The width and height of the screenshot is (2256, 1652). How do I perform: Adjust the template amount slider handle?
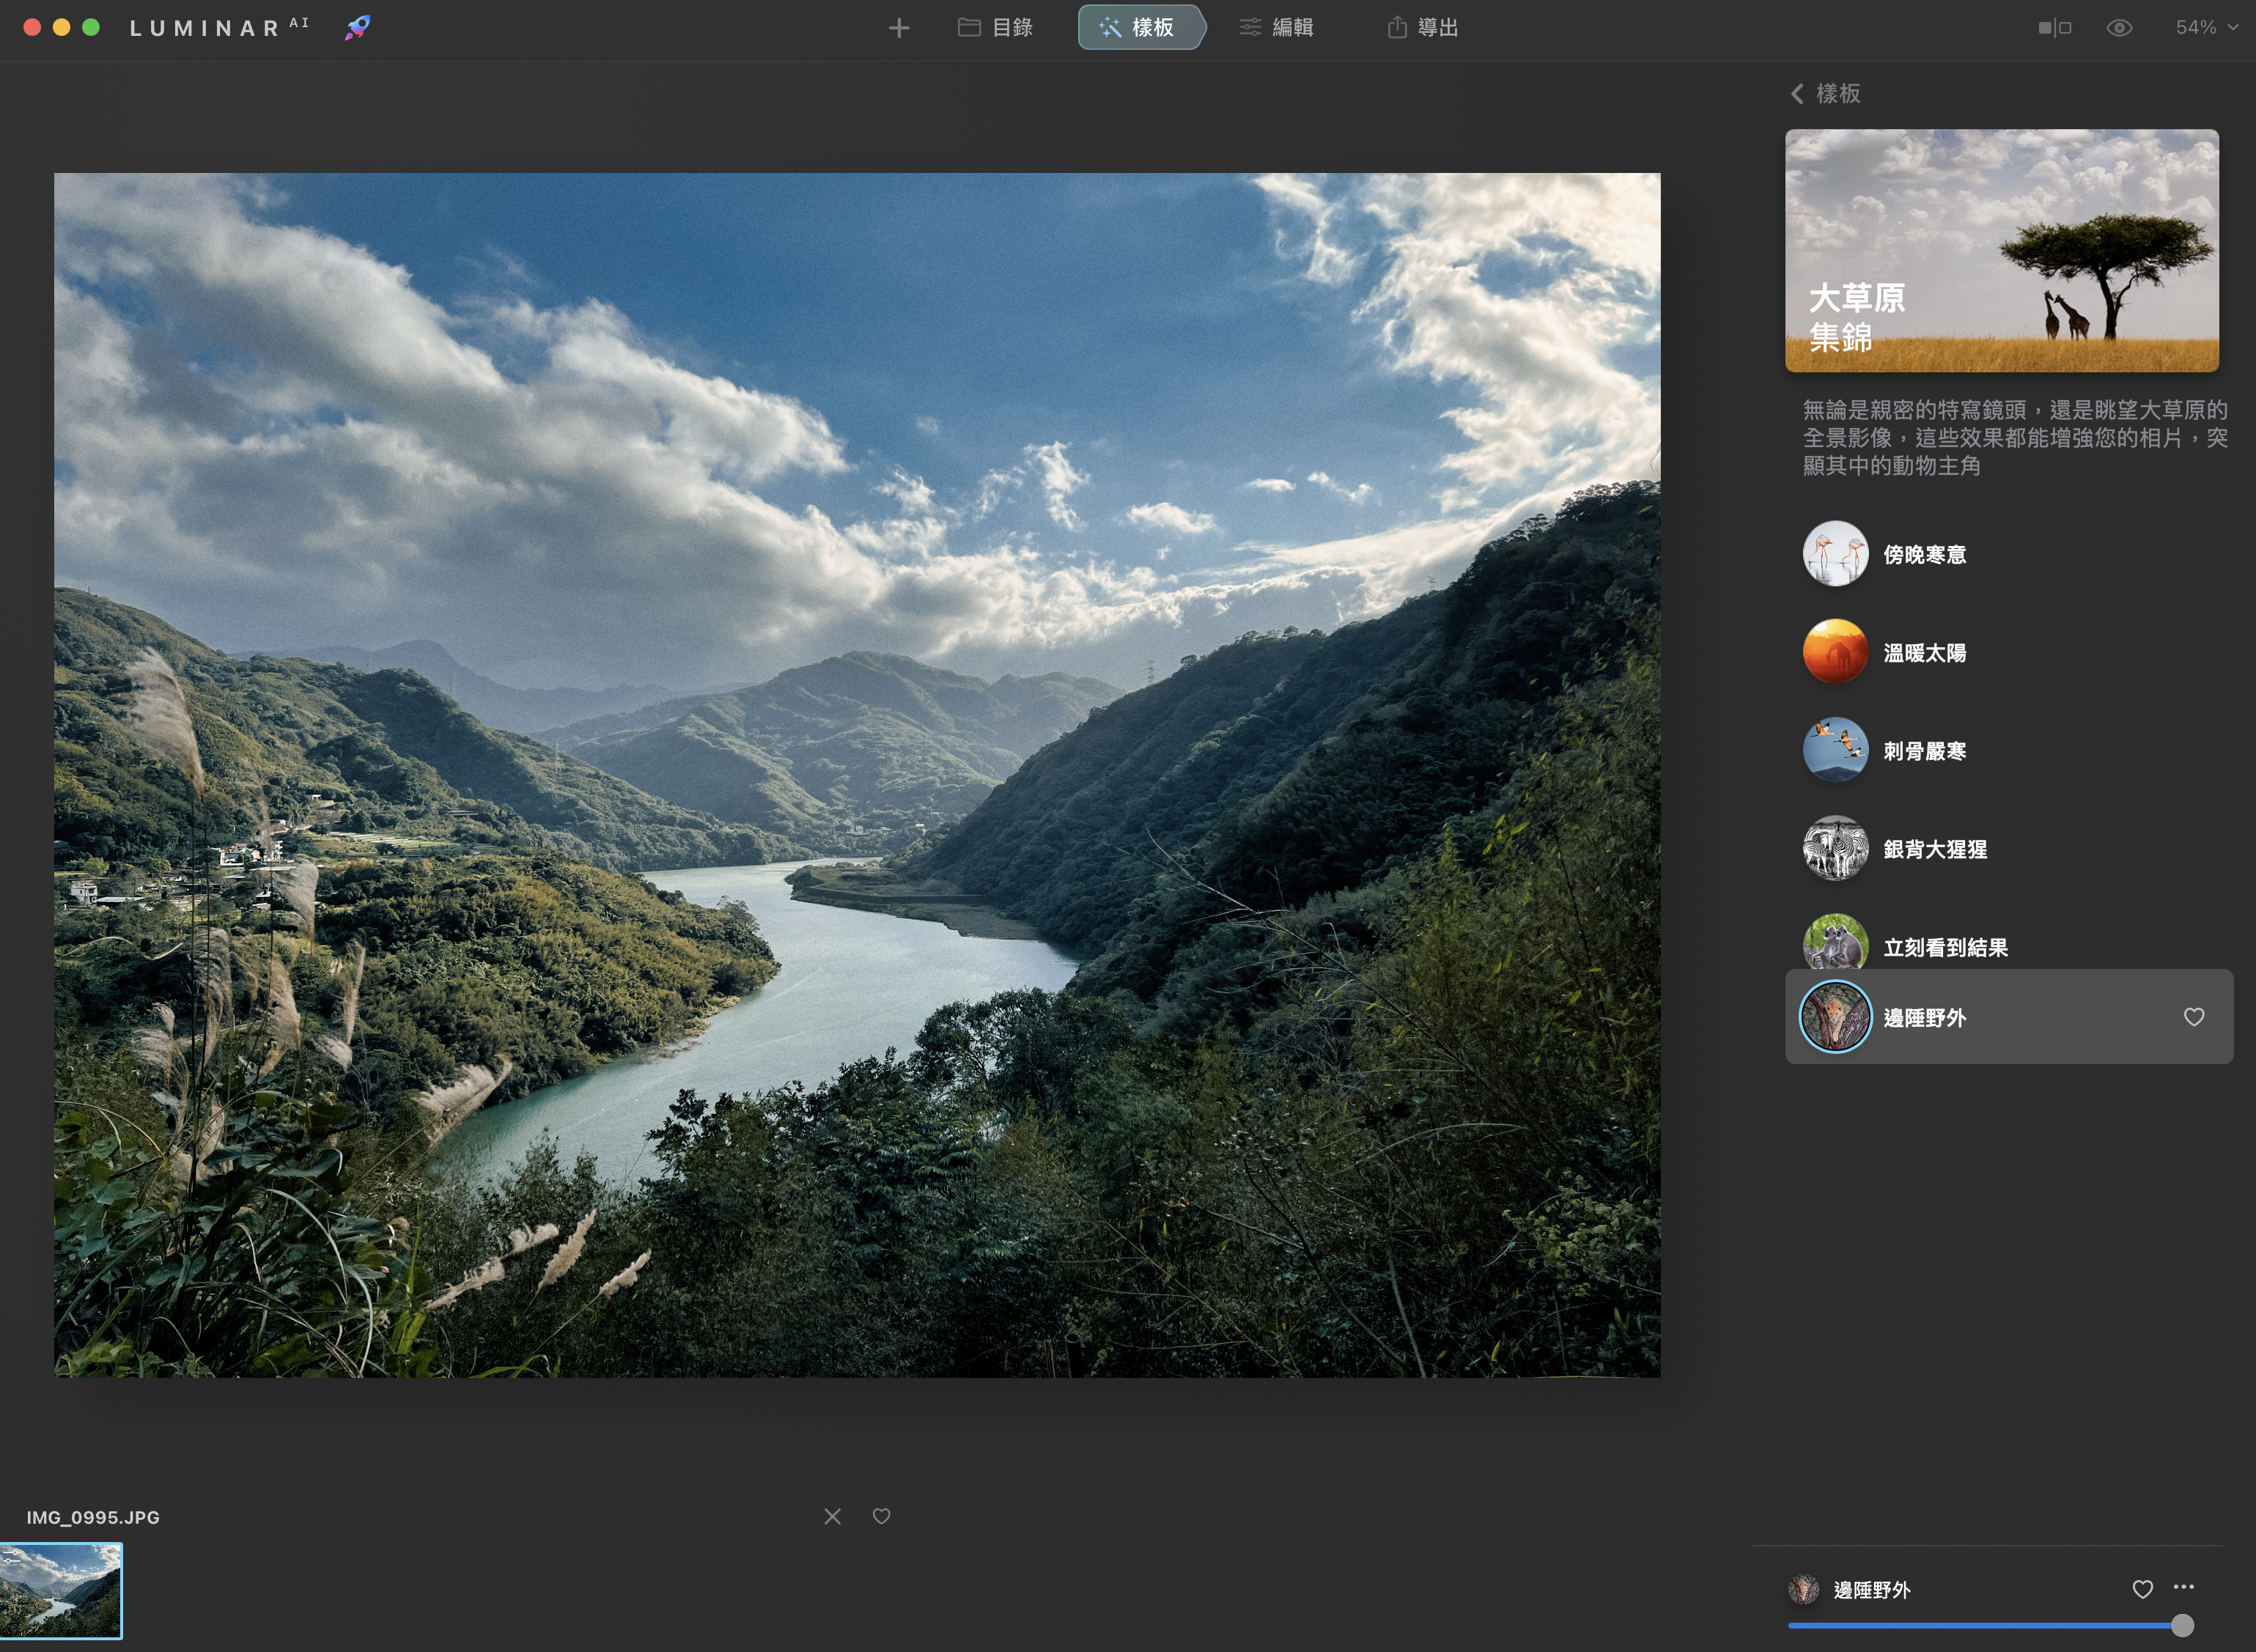point(2182,1626)
